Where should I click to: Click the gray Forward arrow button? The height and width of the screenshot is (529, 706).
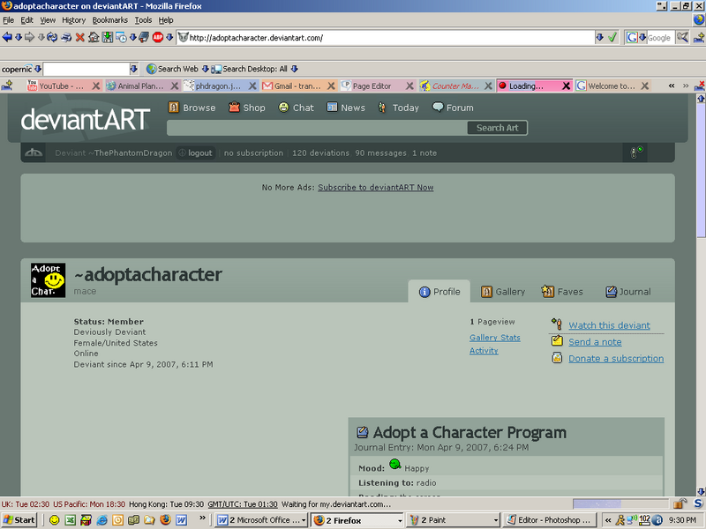tap(29, 37)
